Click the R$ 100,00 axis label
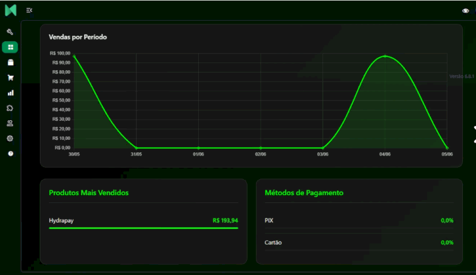The width and height of the screenshot is (476, 275). (x=60, y=53)
